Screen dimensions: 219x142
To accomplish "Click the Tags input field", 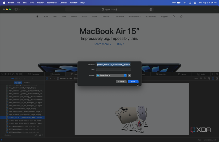I will [x=113, y=69].
